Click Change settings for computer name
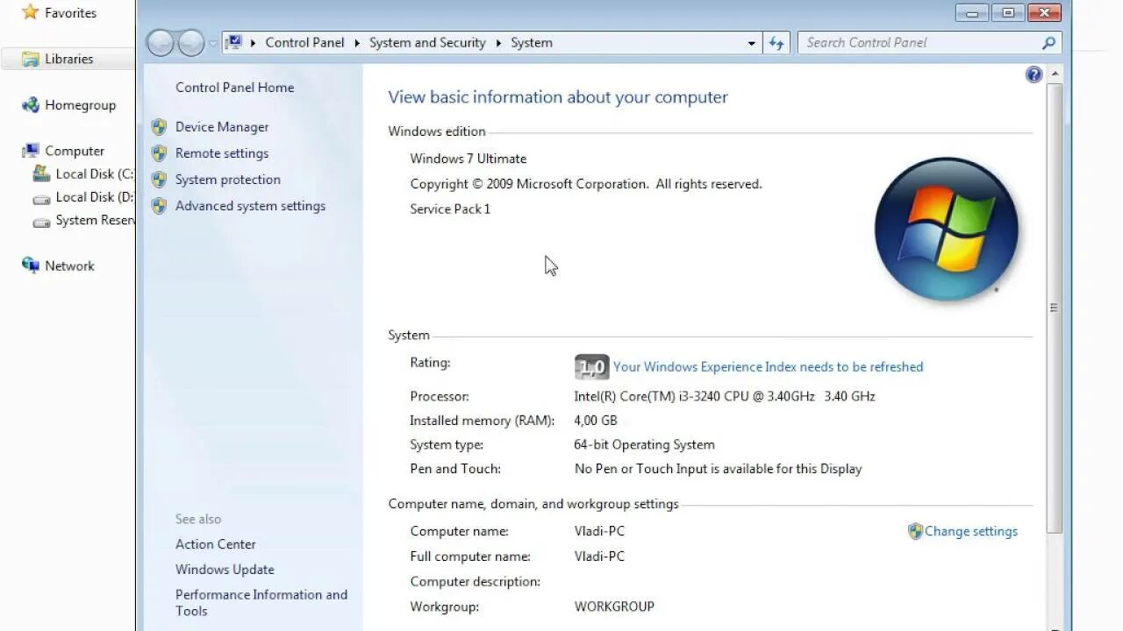This screenshot has height=631, width=1123. pos(970,531)
